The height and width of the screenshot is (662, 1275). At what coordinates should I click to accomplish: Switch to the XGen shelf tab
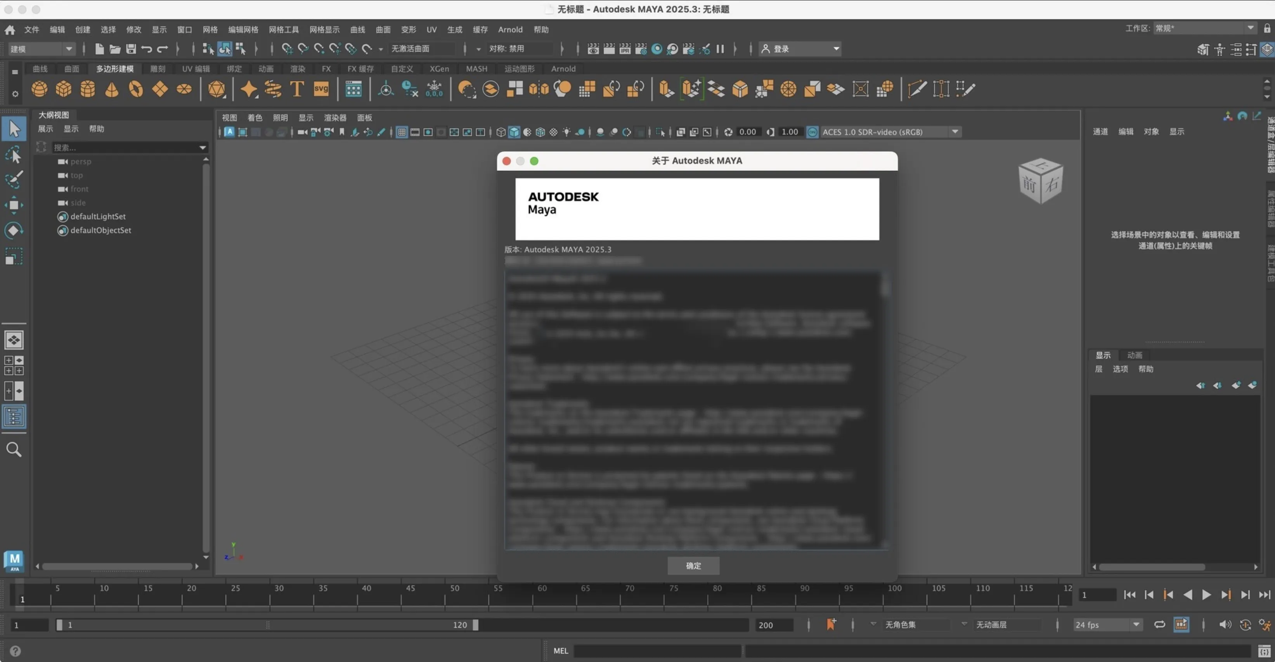[x=439, y=69]
